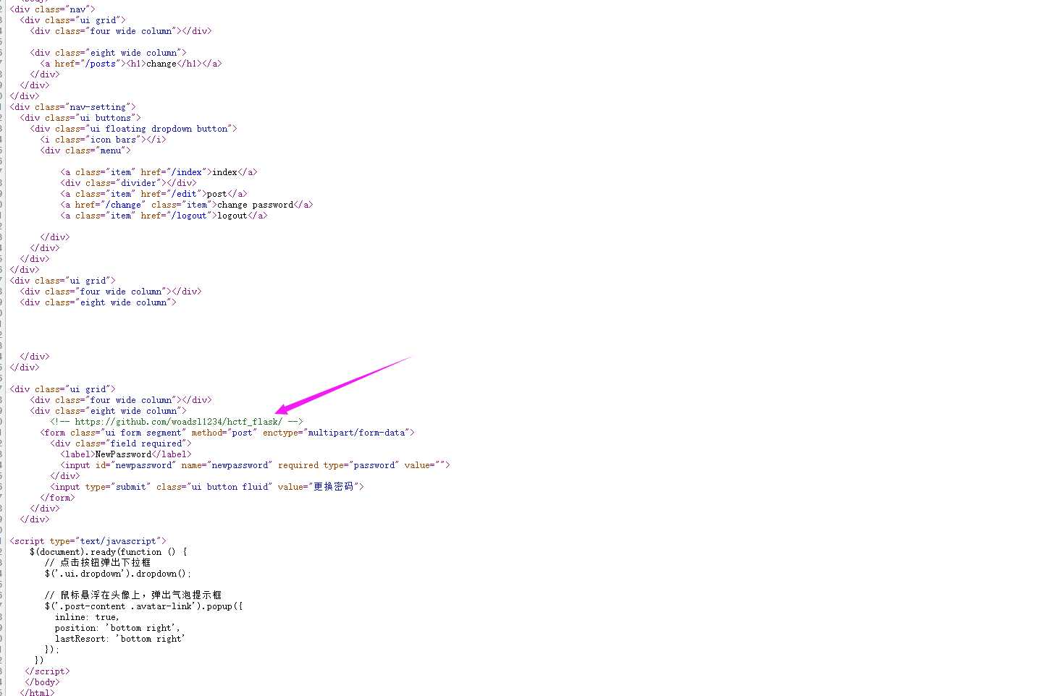Click the "ui button fluid" submit input line
This screenshot has height=696, width=1039.
click(207, 487)
